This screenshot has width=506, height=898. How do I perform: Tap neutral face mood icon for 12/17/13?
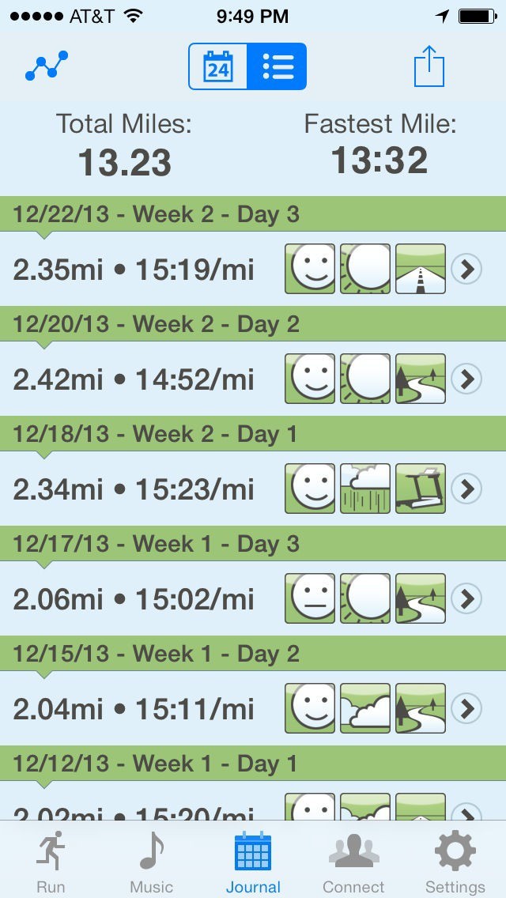click(x=310, y=599)
